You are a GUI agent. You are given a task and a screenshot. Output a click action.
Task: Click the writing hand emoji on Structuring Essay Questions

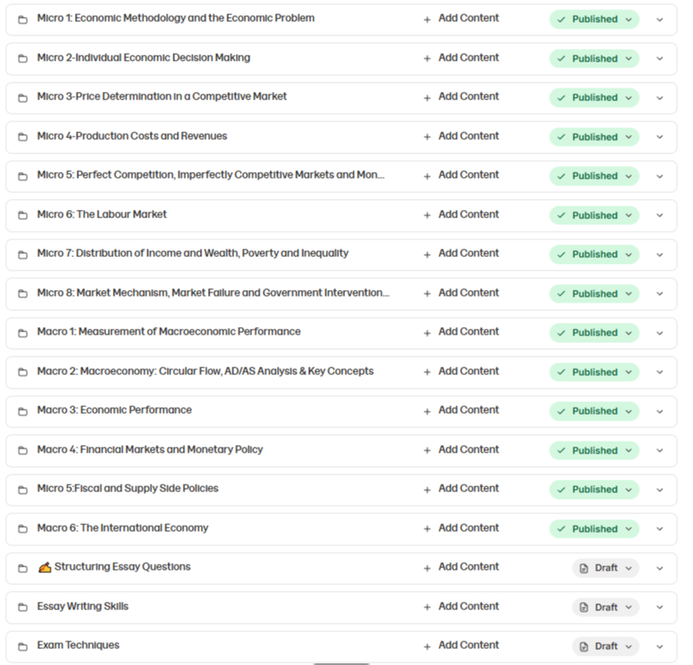tap(44, 567)
